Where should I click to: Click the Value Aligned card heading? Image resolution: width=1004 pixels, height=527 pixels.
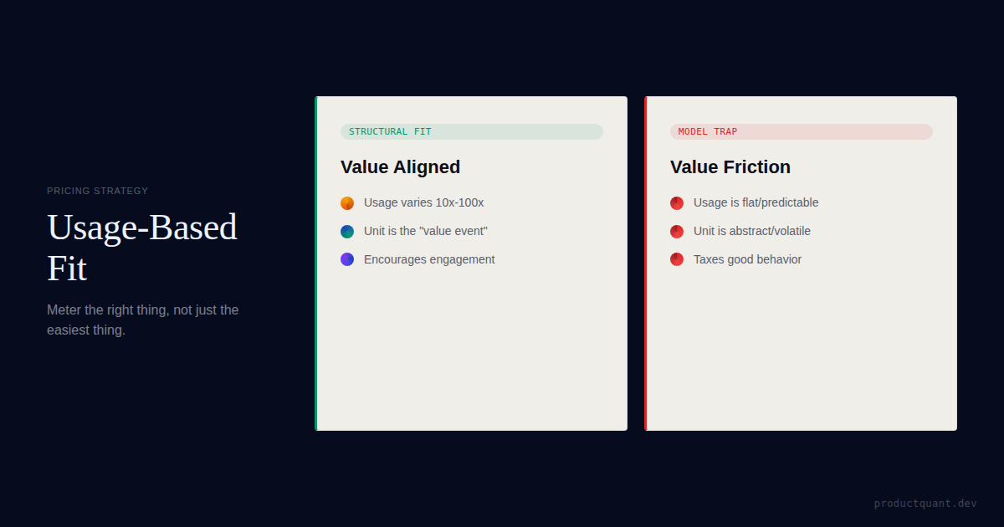(400, 167)
